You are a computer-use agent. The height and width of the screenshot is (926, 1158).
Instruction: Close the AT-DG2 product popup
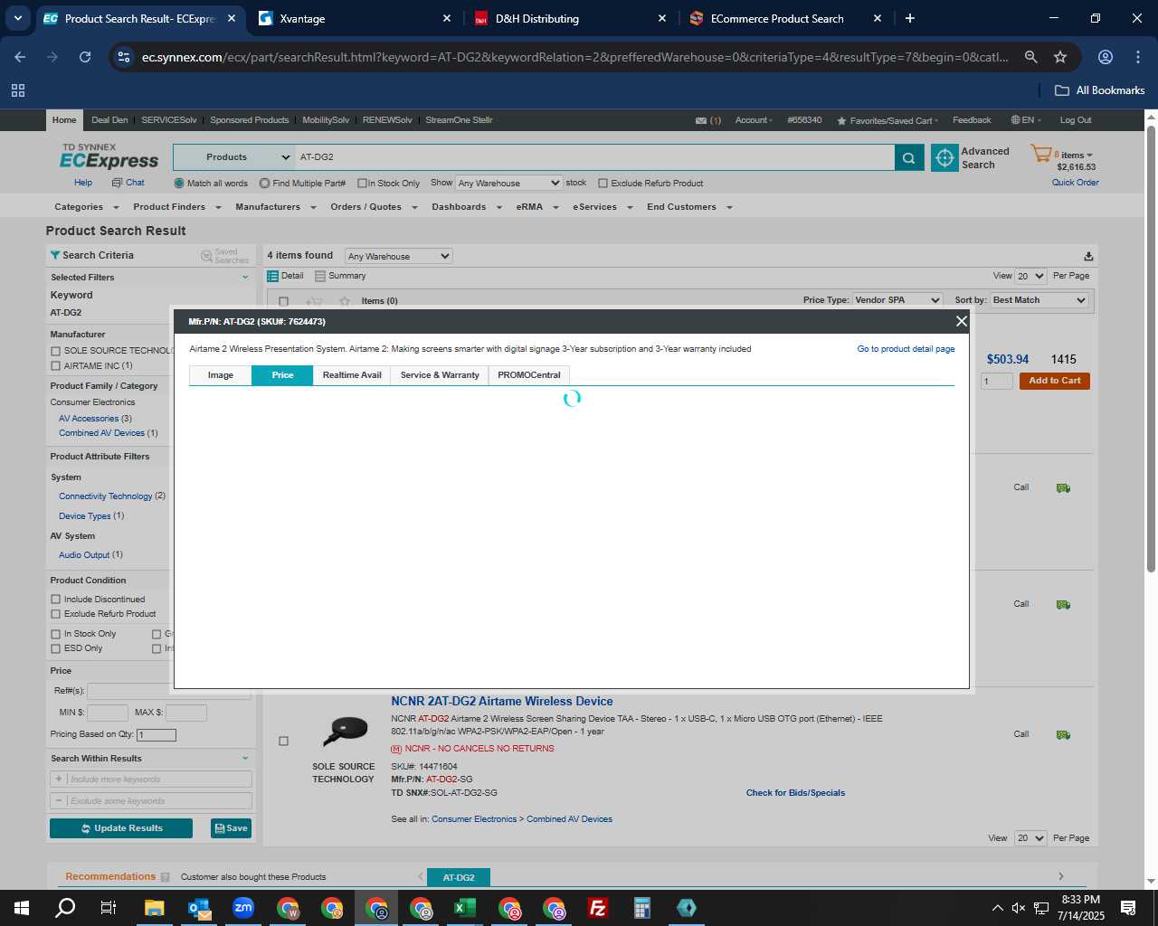(961, 321)
